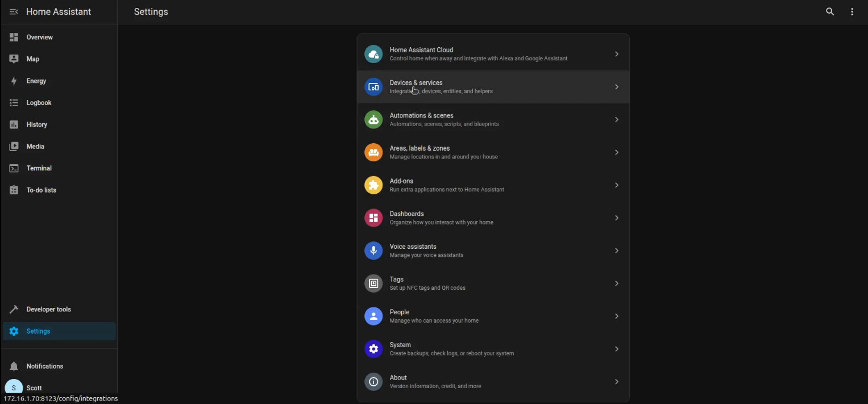Click the Voice assistants microphone icon
The image size is (868, 404).
tap(373, 251)
